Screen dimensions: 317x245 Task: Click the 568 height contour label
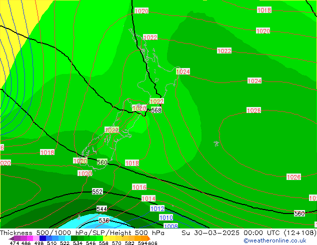pyautogui.click(x=156, y=110)
